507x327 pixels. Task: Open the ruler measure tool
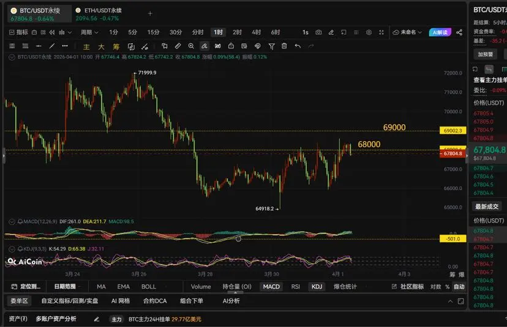coord(178,46)
